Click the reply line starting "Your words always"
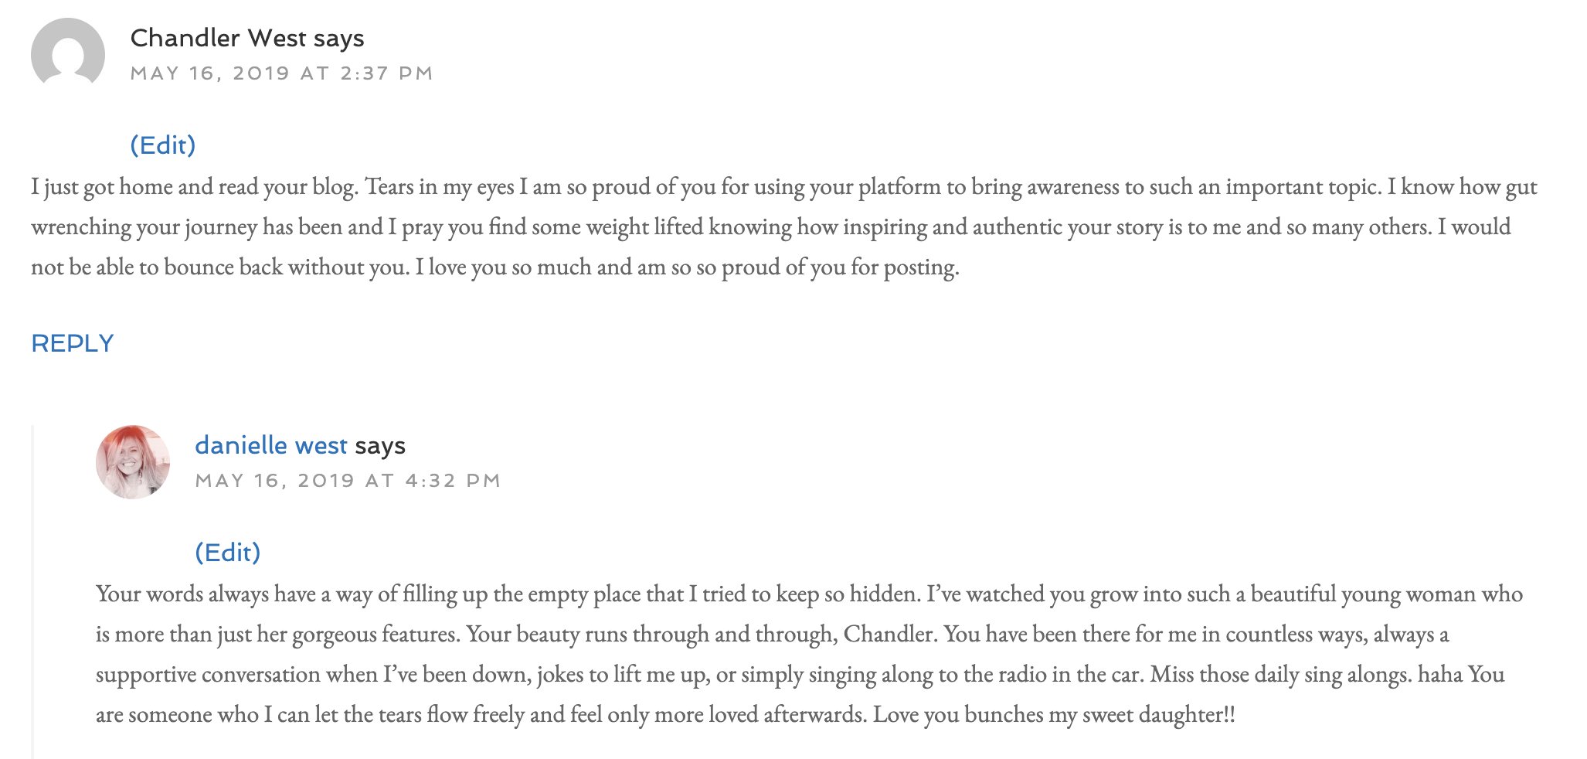The width and height of the screenshot is (1587, 759). pos(808,594)
